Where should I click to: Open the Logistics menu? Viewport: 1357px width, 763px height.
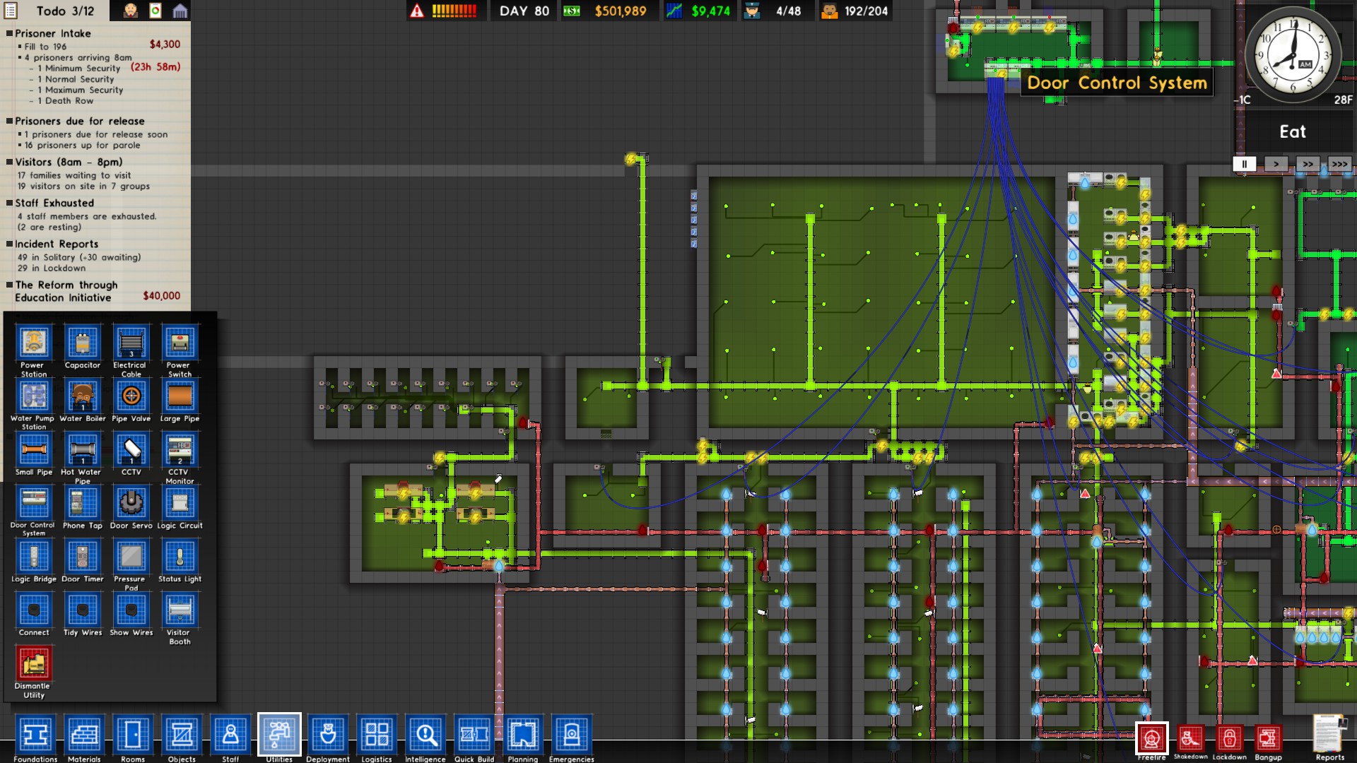pyautogui.click(x=377, y=735)
